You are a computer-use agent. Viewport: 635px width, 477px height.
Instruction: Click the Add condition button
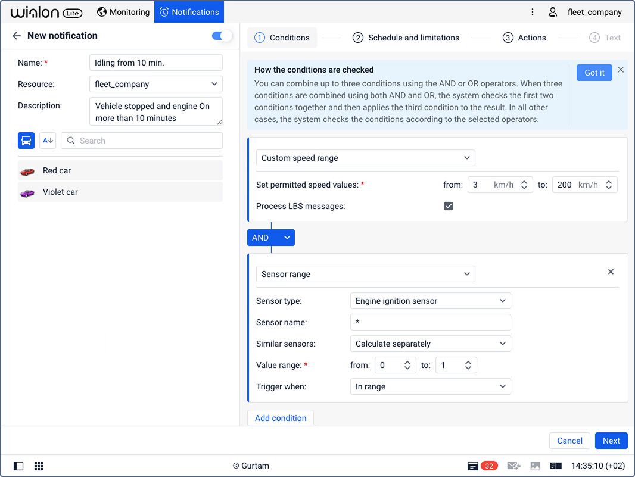[x=281, y=418]
